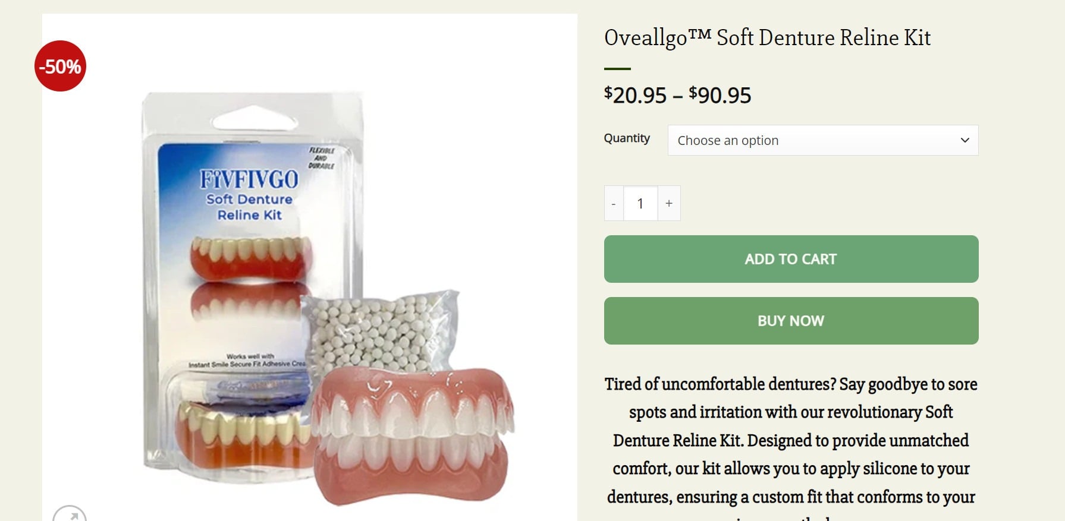Viewport: 1065px width, 521px height.
Task: Click the white-toothed denture model in front
Action: click(x=413, y=437)
